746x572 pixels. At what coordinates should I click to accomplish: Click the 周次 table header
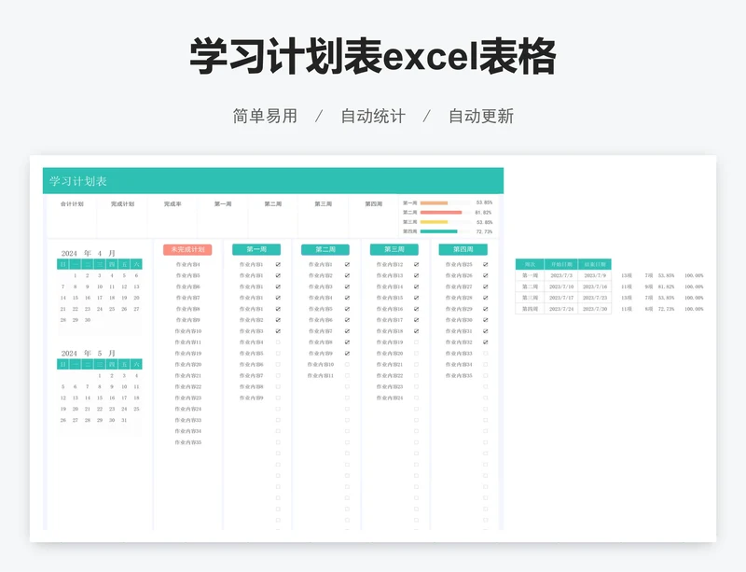(x=530, y=264)
